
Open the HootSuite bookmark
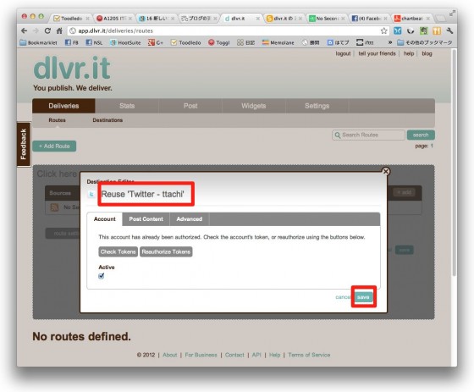125,42
